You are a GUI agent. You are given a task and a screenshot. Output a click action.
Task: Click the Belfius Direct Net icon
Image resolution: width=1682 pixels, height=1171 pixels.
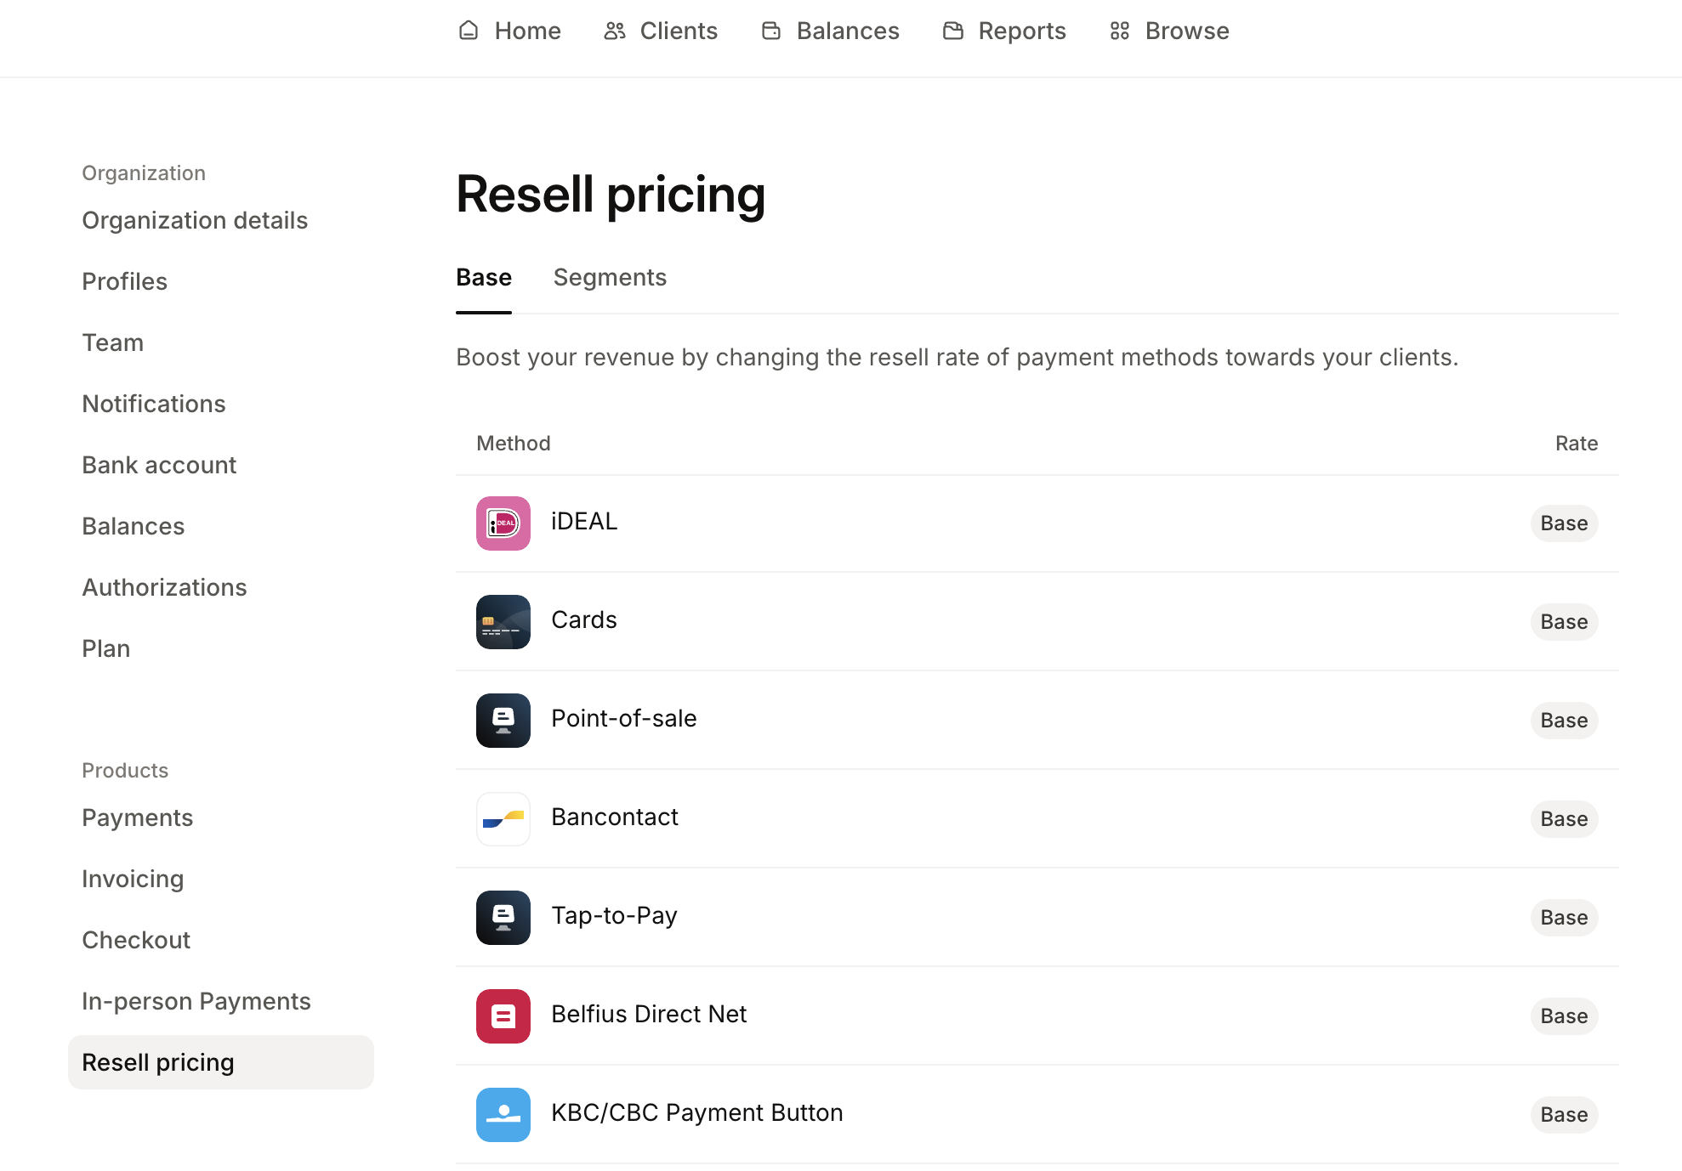pos(503,1015)
